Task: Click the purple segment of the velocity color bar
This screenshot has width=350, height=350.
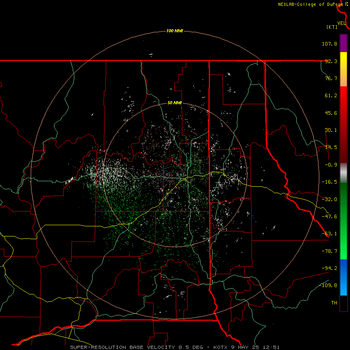Action: pos(343,44)
